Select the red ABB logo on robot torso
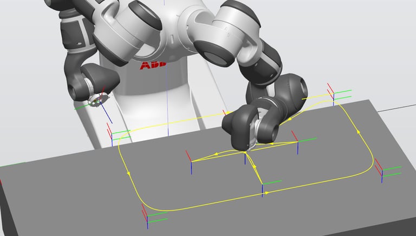Image resolution: width=416 pixels, height=236 pixels. [x=153, y=65]
